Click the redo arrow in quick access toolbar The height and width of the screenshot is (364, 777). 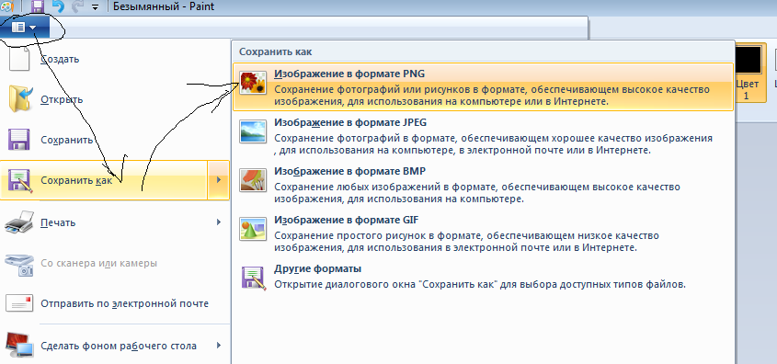click(78, 6)
